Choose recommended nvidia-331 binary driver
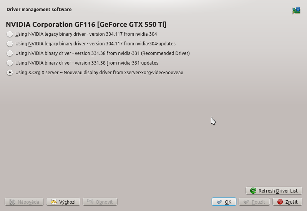 [98, 53]
